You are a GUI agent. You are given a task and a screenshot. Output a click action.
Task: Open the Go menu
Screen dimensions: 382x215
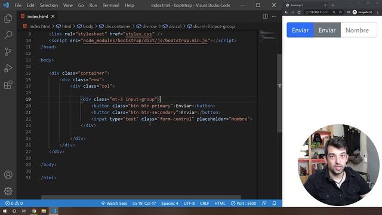tap(81, 5)
